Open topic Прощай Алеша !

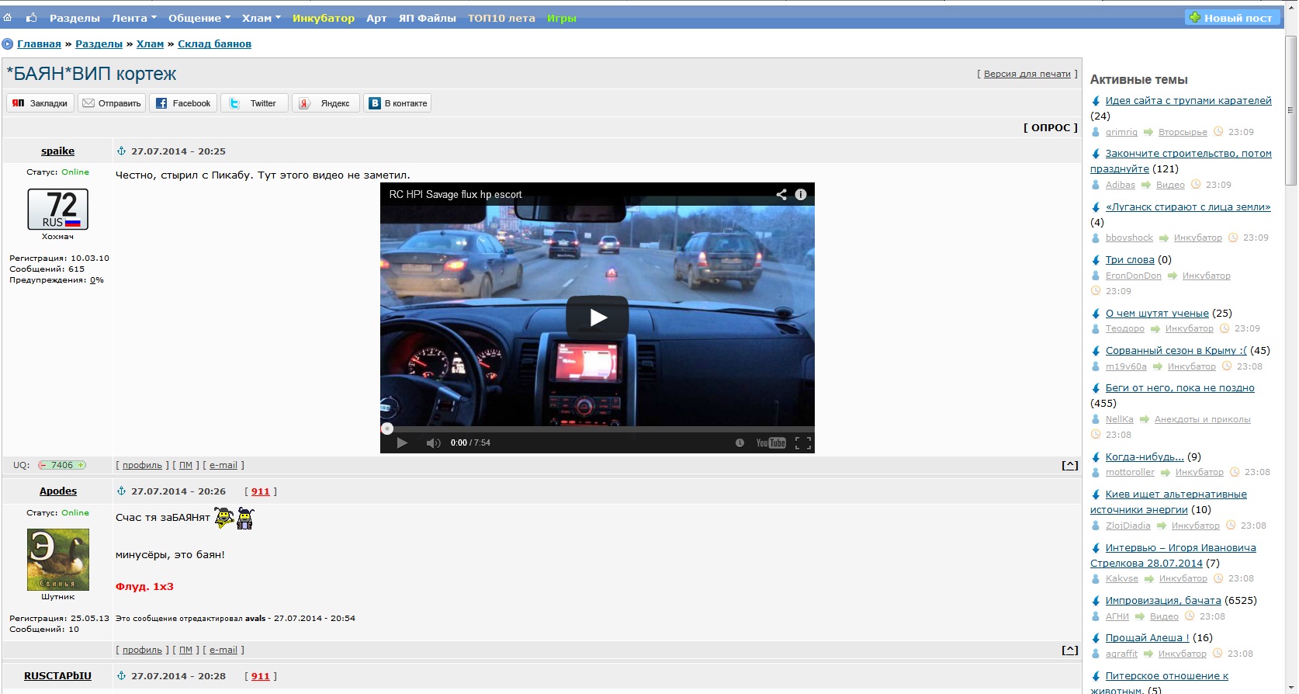point(1147,638)
